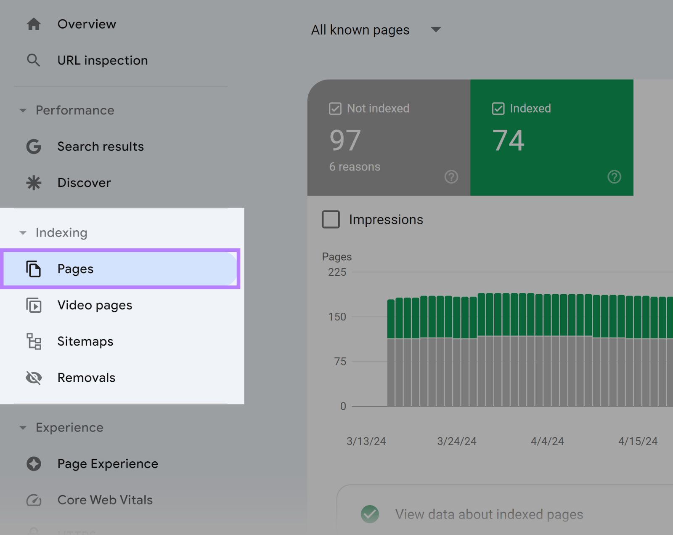Toggle the Indexed checkbox
This screenshot has height=535, width=673.
click(x=498, y=109)
